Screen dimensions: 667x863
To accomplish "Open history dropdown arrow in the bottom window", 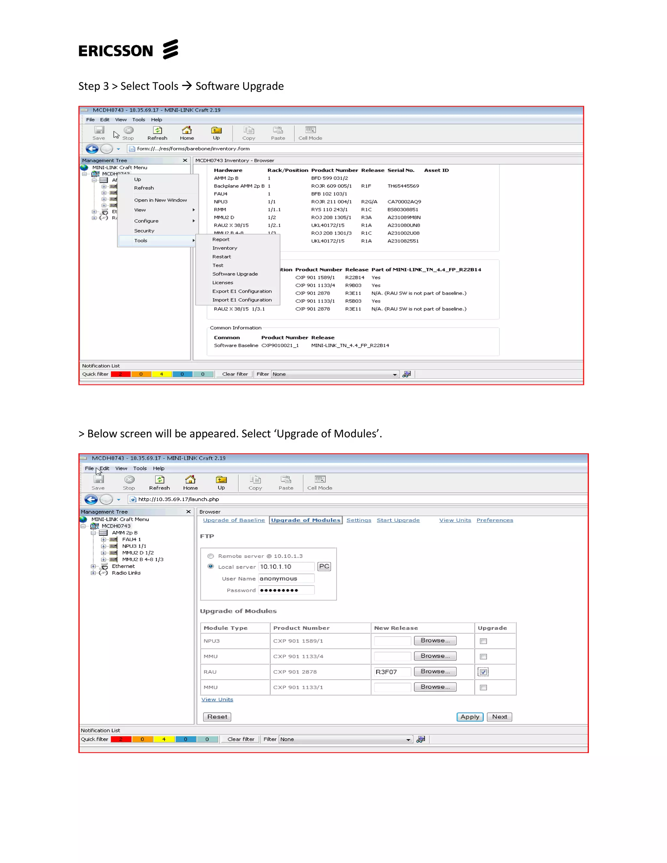I will 119,500.
